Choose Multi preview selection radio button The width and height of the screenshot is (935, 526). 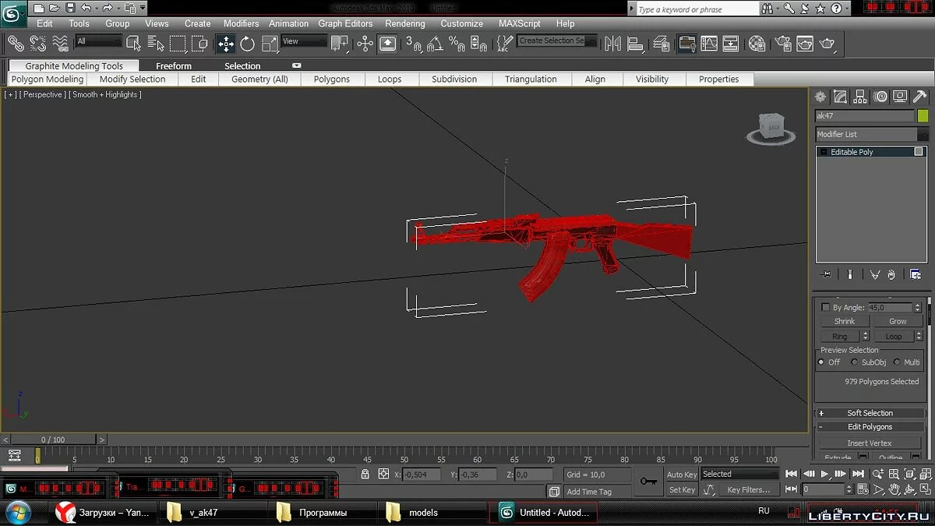coord(897,362)
